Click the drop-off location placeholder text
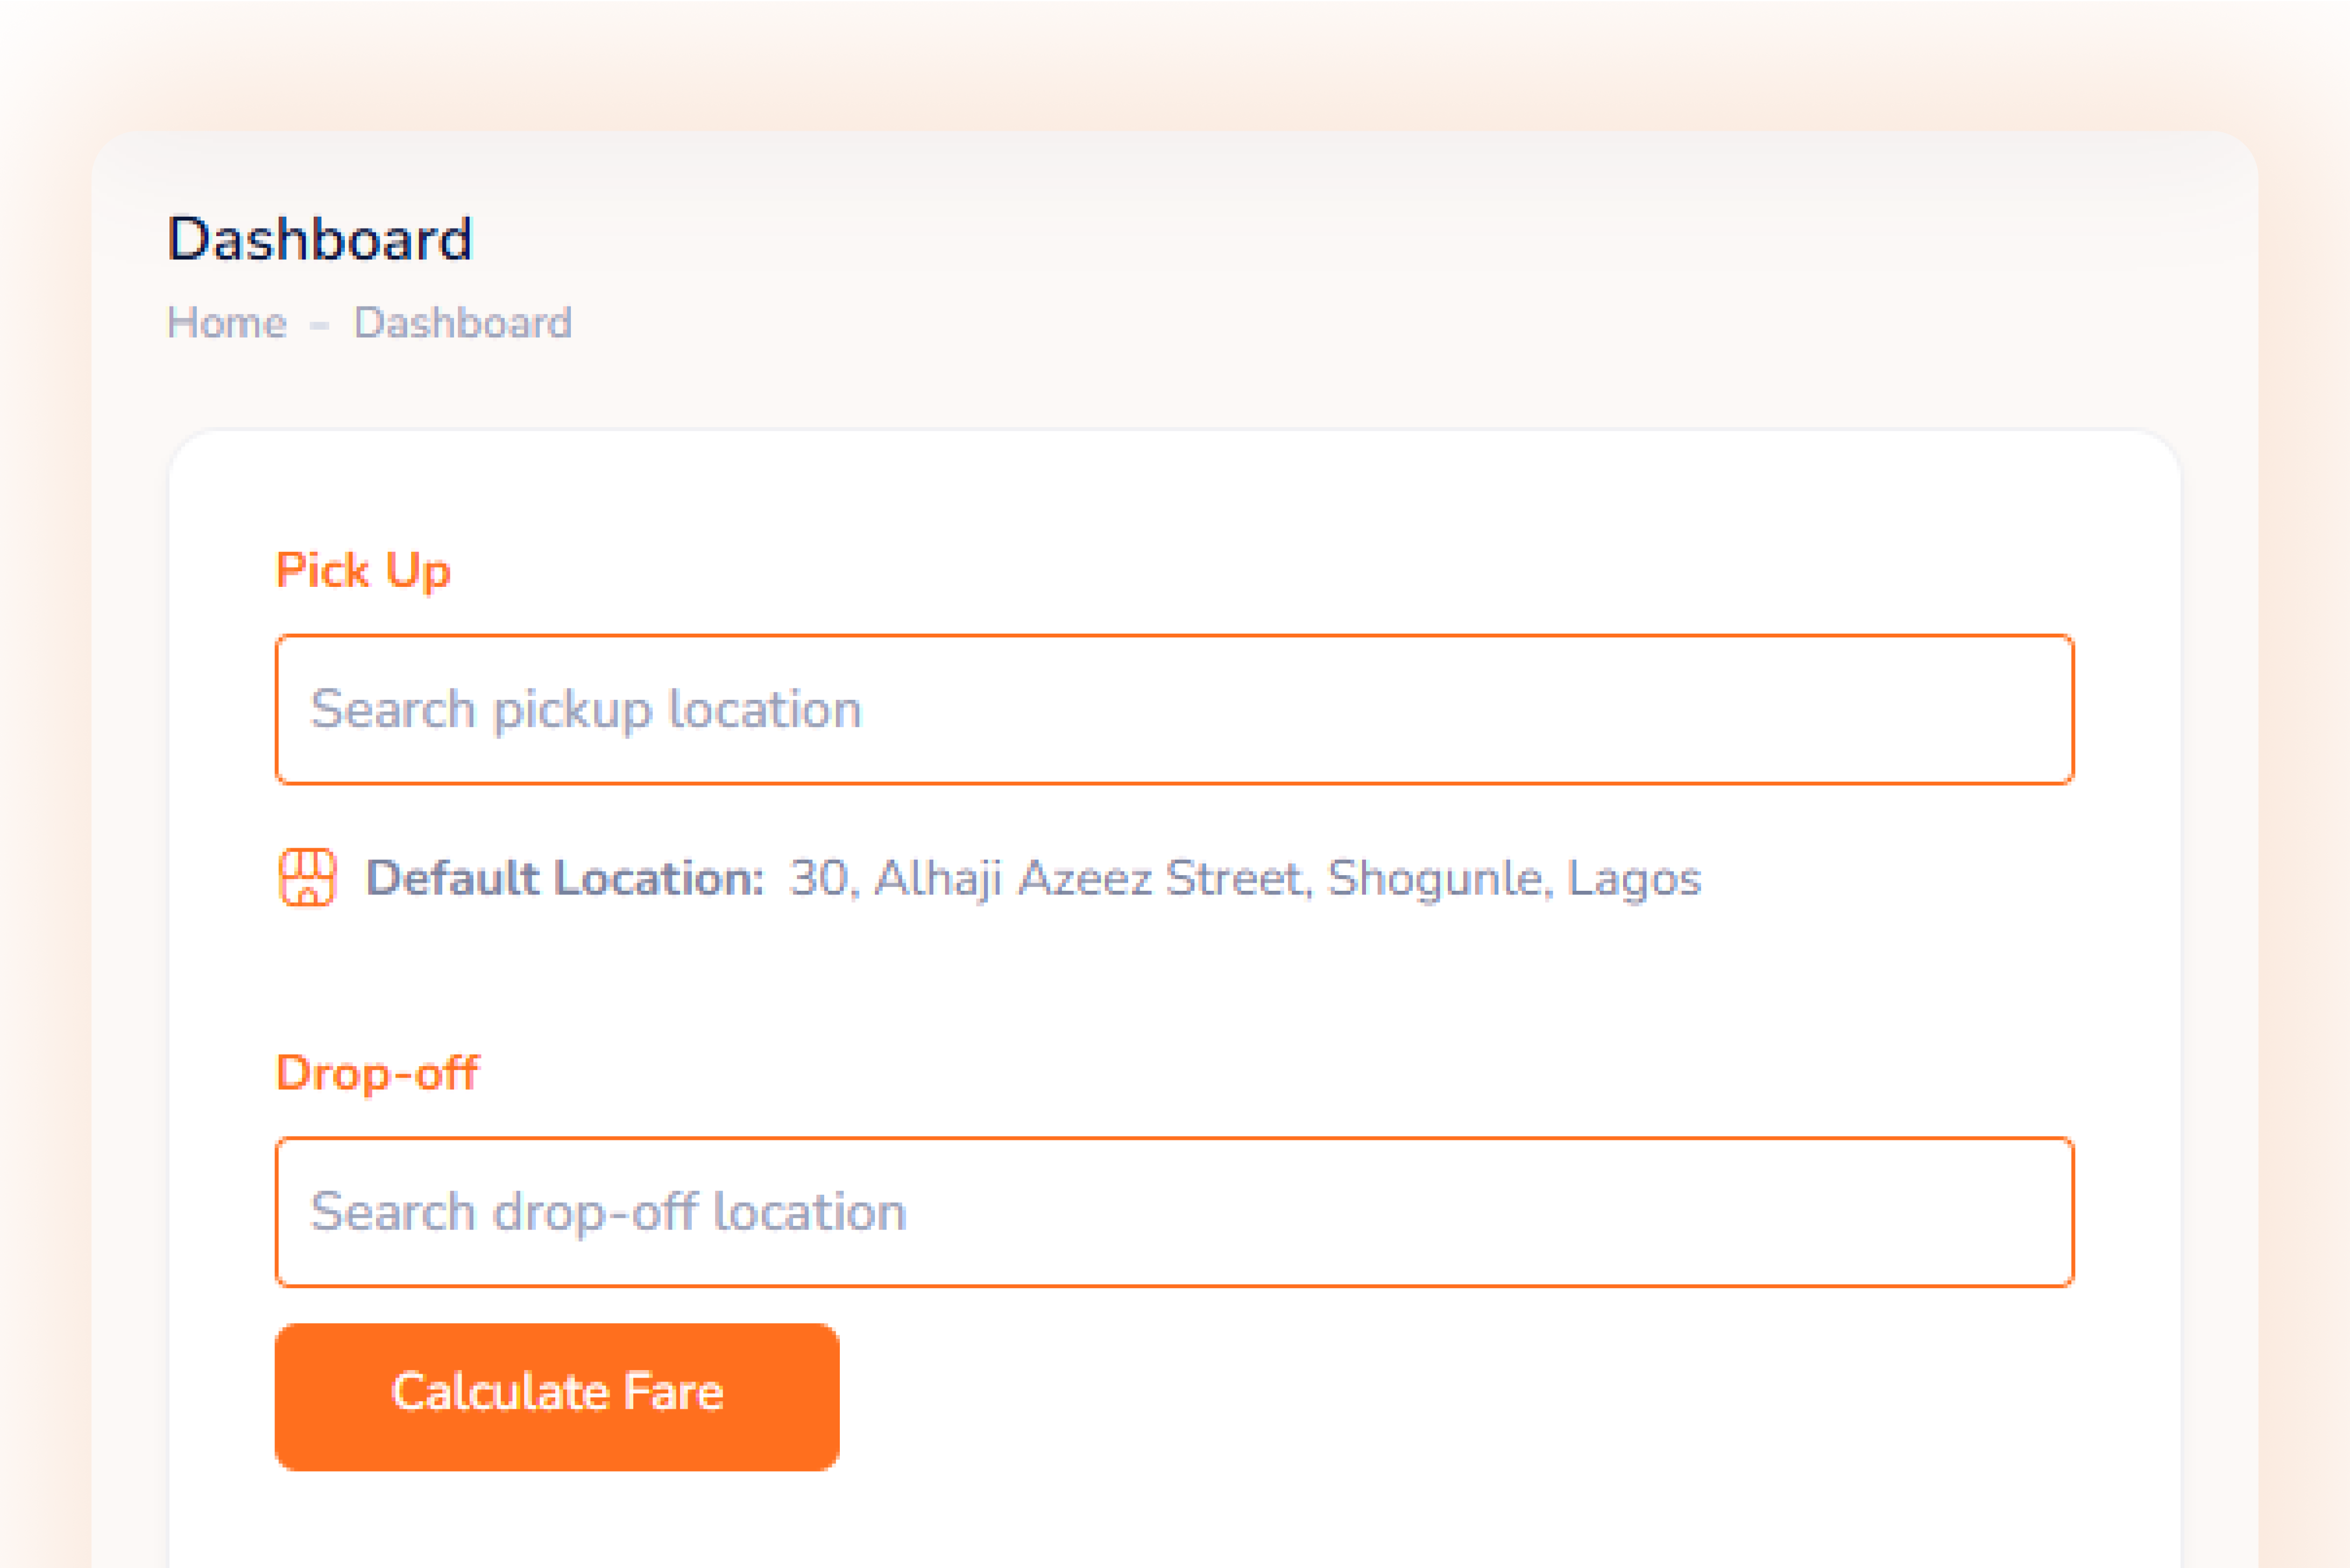 (x=609, y=1212)
